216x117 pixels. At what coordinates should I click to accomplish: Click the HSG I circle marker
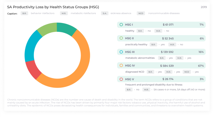tap(121, 25)
